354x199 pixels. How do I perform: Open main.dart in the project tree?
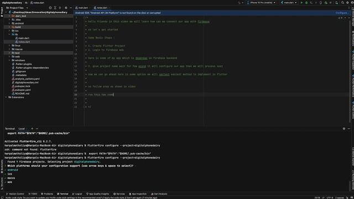pyautogui.click(x=24, y=38)
